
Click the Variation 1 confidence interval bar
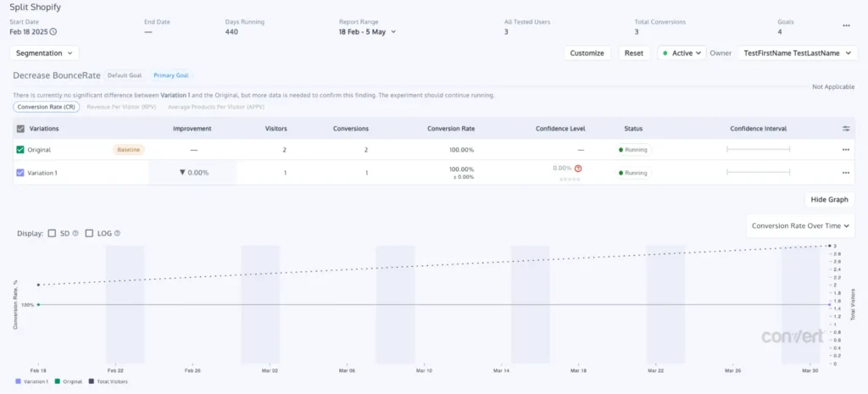(x=758, y=173)
